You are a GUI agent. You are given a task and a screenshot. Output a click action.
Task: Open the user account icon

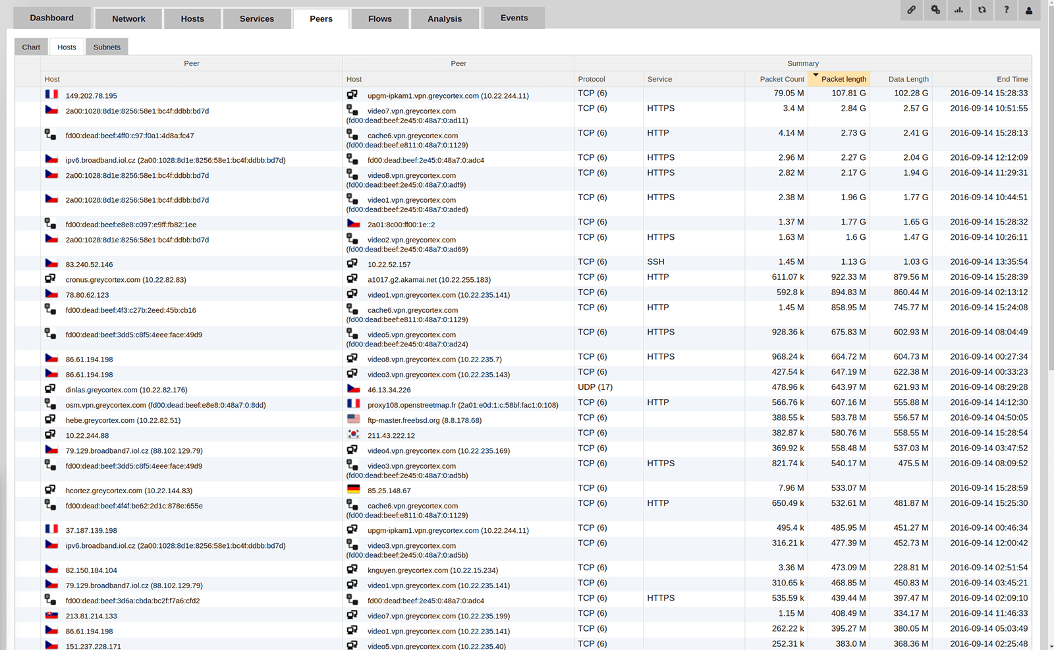click(1029, 10)
